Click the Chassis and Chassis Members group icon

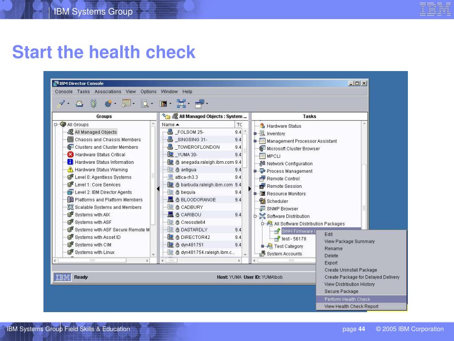click(x=70, y=139)
